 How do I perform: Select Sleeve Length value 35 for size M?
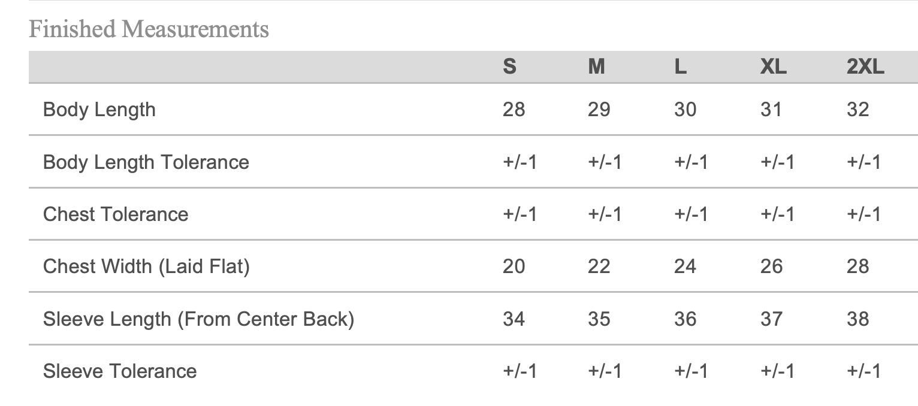pyautogui.click(x=599, y=319)
